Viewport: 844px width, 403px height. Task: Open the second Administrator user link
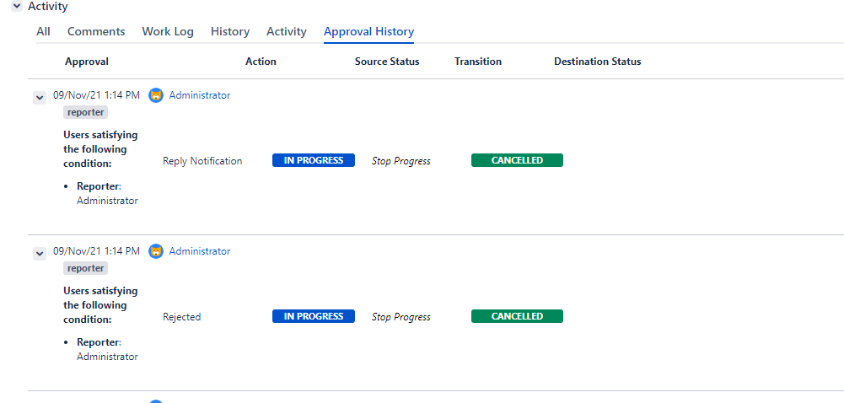click(200, 251)
